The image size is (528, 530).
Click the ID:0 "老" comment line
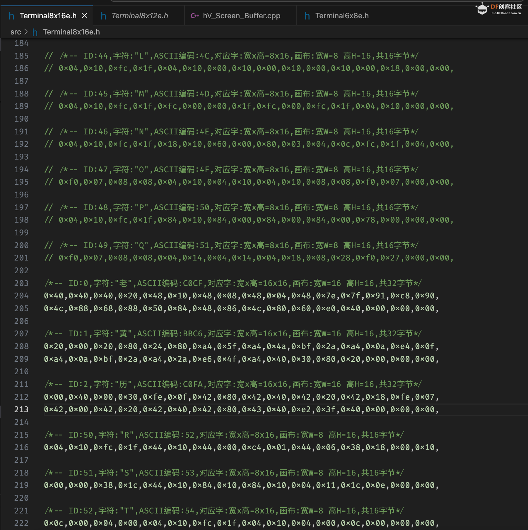(x=233, y=283)
